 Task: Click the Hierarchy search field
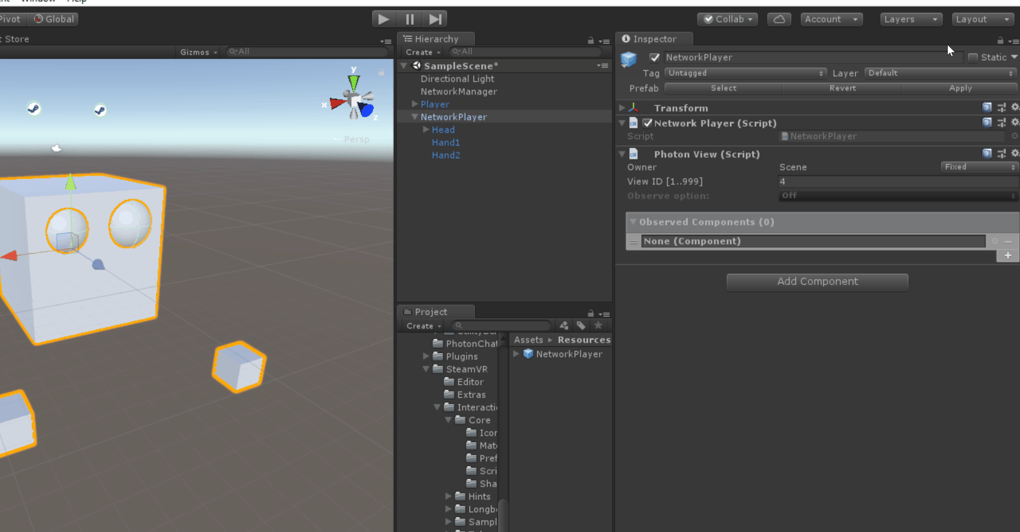pyautogui.click(x=525, y=52)
